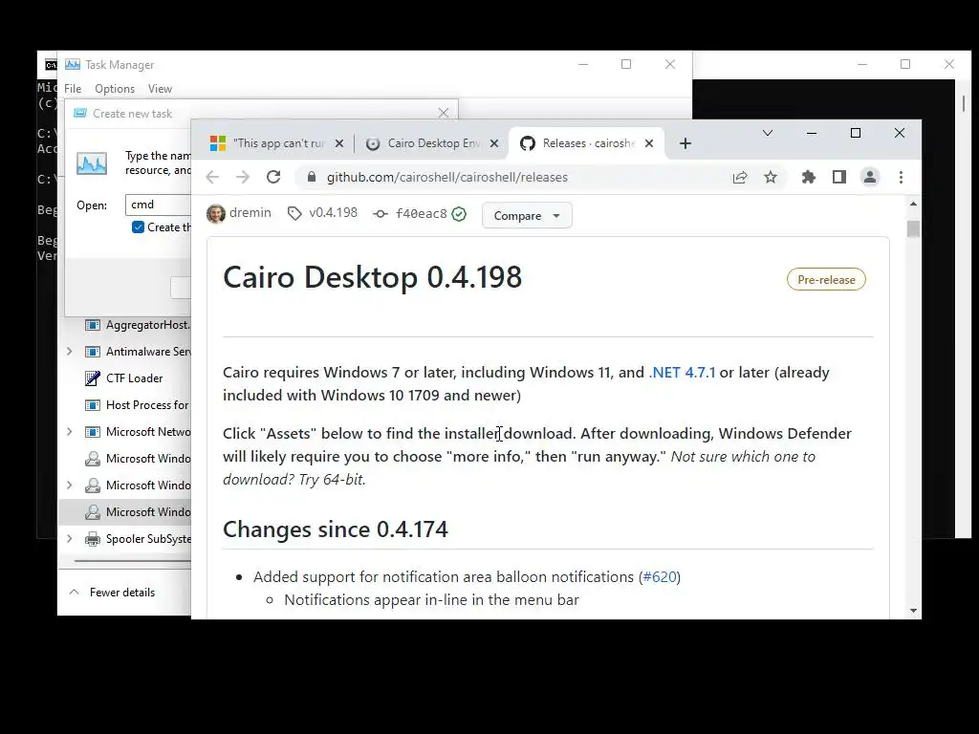Open Task Manager File menu
This screenshot has height=734, width=979.
click(x=73, y=89)
